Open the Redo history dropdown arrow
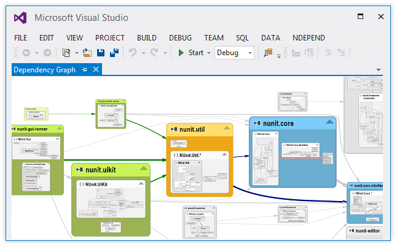 (165, 53)
